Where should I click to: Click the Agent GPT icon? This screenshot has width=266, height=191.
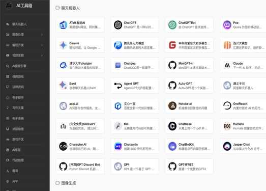118,86
